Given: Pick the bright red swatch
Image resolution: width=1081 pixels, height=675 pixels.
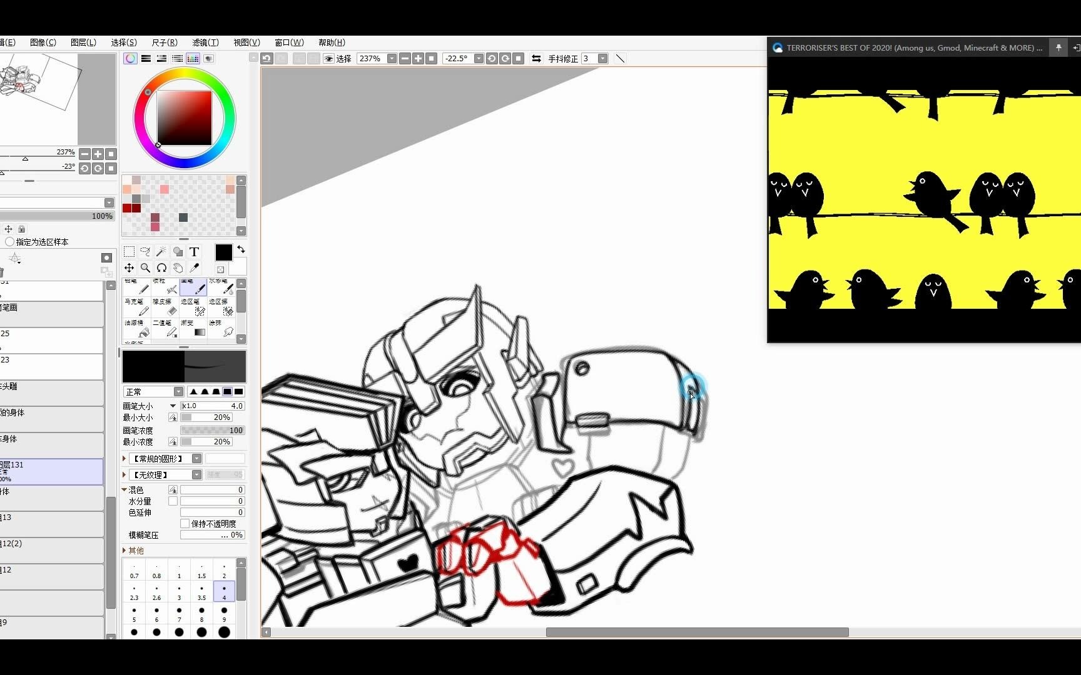Looking at the screenshot, I should click(127, 208).
